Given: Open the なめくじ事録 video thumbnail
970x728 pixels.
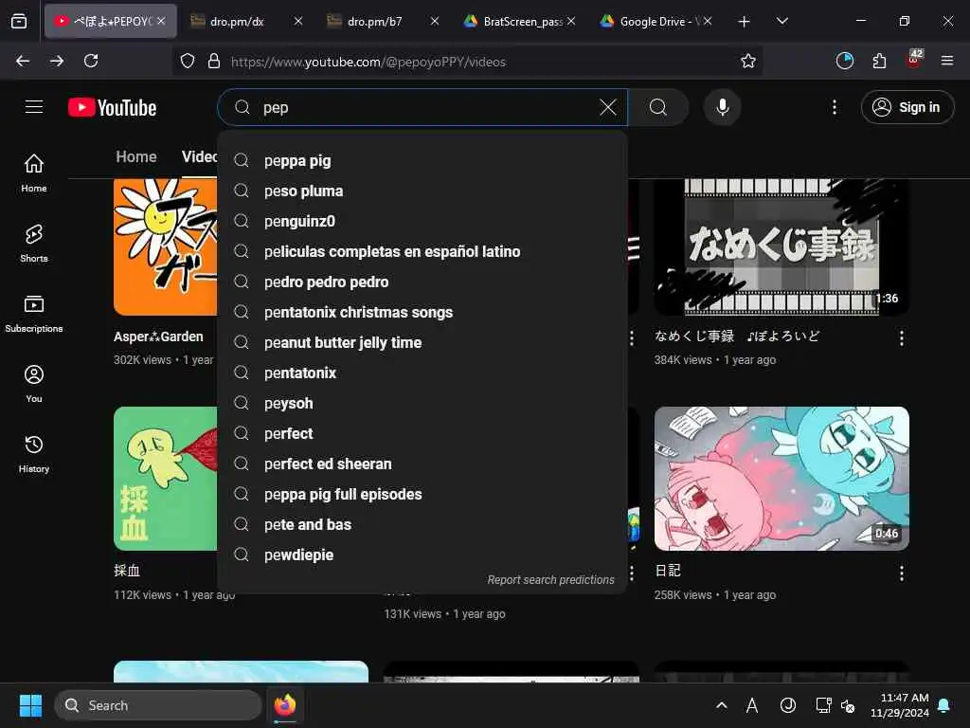Looking at the screenshot, I should 781,247.
